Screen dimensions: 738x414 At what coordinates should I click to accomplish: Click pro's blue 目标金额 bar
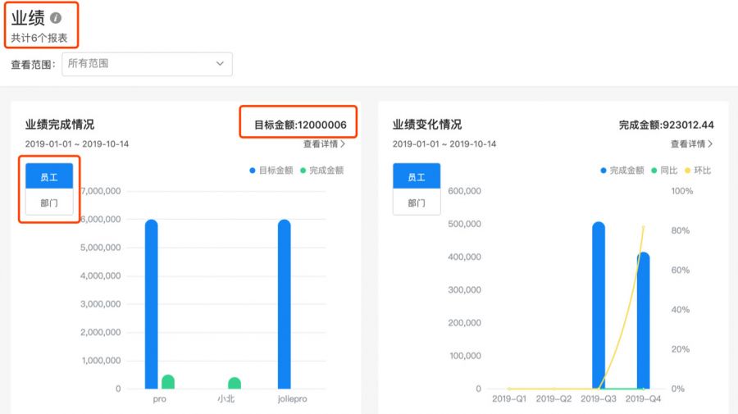coord(151,303)
